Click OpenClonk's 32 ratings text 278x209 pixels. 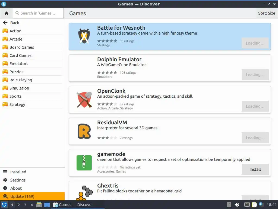click(127, 104)
